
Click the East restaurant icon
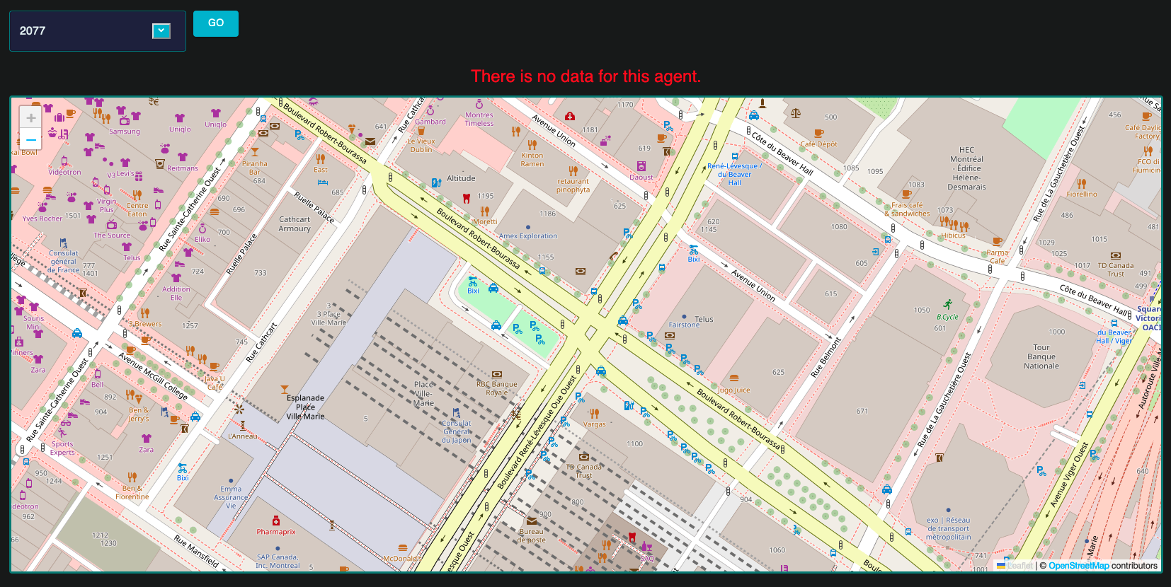pyautogui.click(x=321, y=159)
